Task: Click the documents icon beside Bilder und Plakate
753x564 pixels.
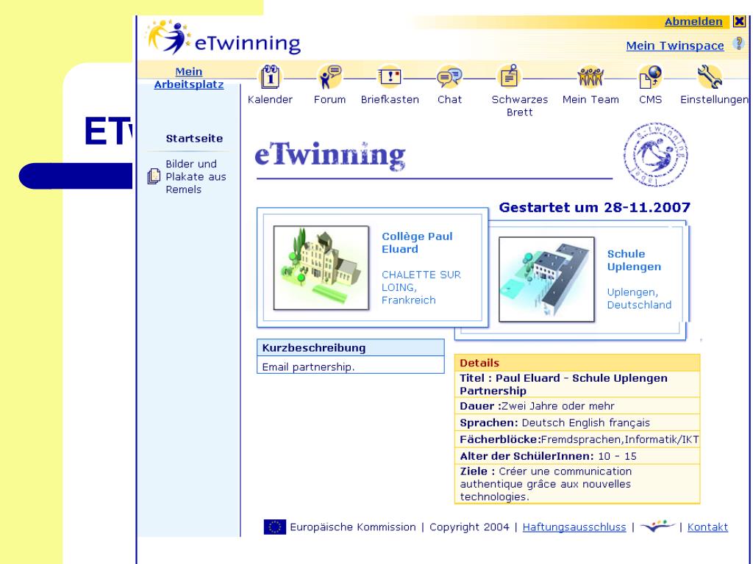Action: click(154, 176)
